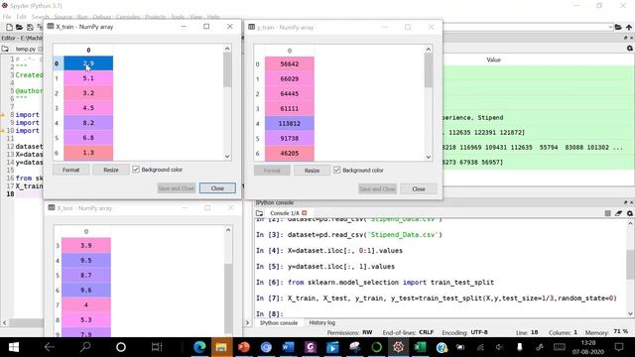This screenshot has height=357, width=635.
Task: Click the Open file toolbar icon
Action: (19, 27)
